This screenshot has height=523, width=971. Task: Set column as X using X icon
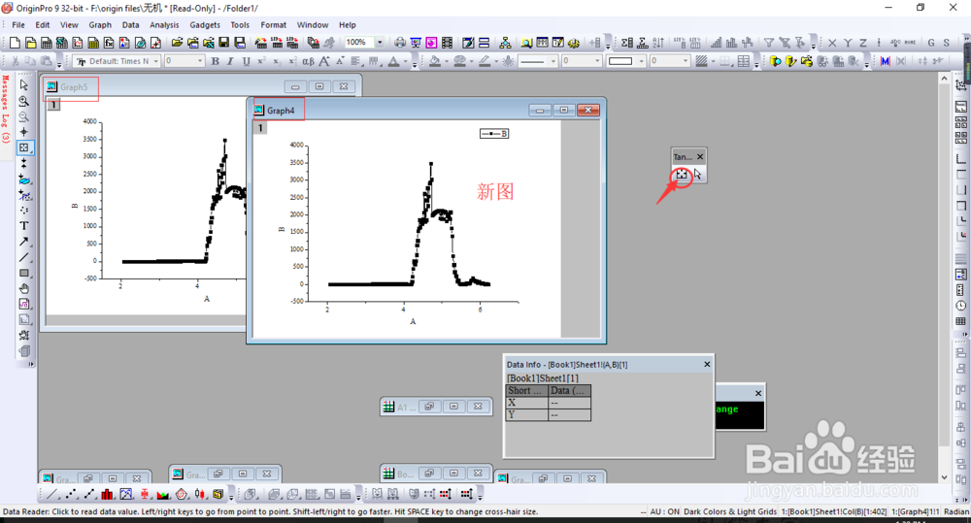(x=832, y=43)
